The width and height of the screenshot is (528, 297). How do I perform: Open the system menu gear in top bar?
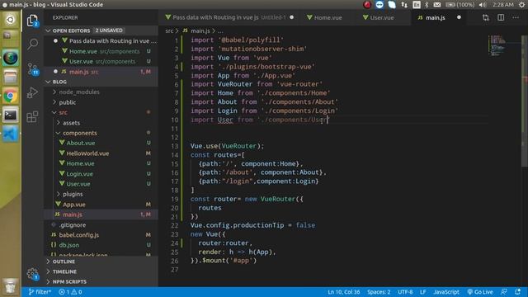(x=521, y=5)
